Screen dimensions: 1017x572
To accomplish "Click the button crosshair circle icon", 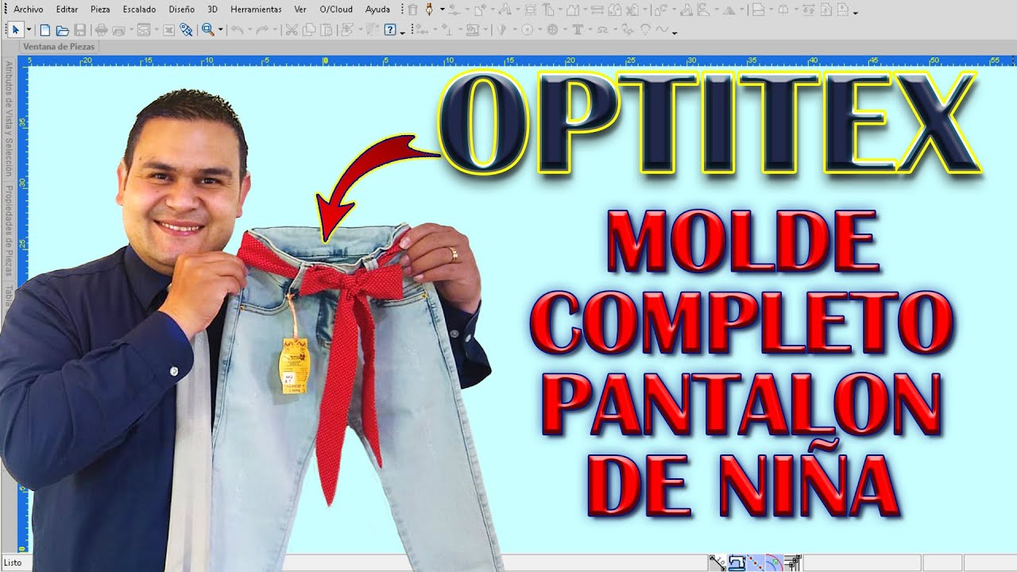I will [552, 29].
